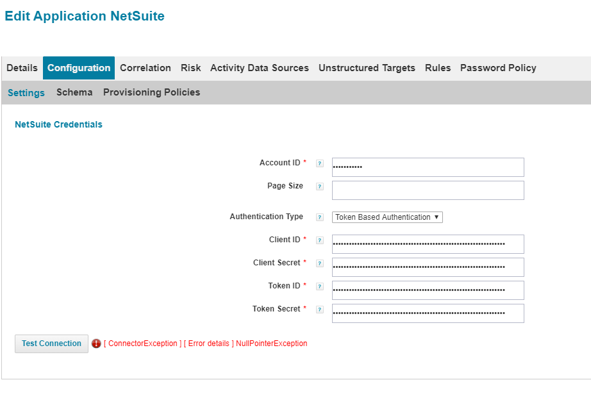Switch to the Correlation tab
591x398 pixels.
(146, 67)
